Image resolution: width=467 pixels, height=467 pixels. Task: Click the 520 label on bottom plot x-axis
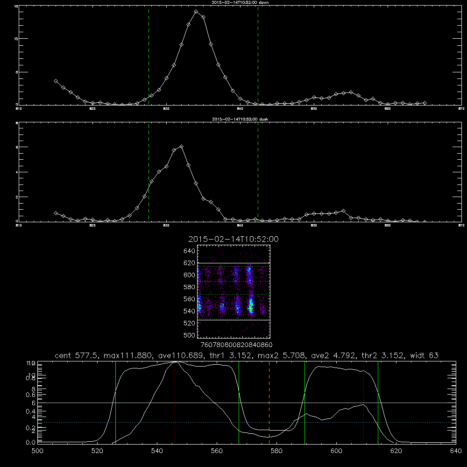(97, 451)
